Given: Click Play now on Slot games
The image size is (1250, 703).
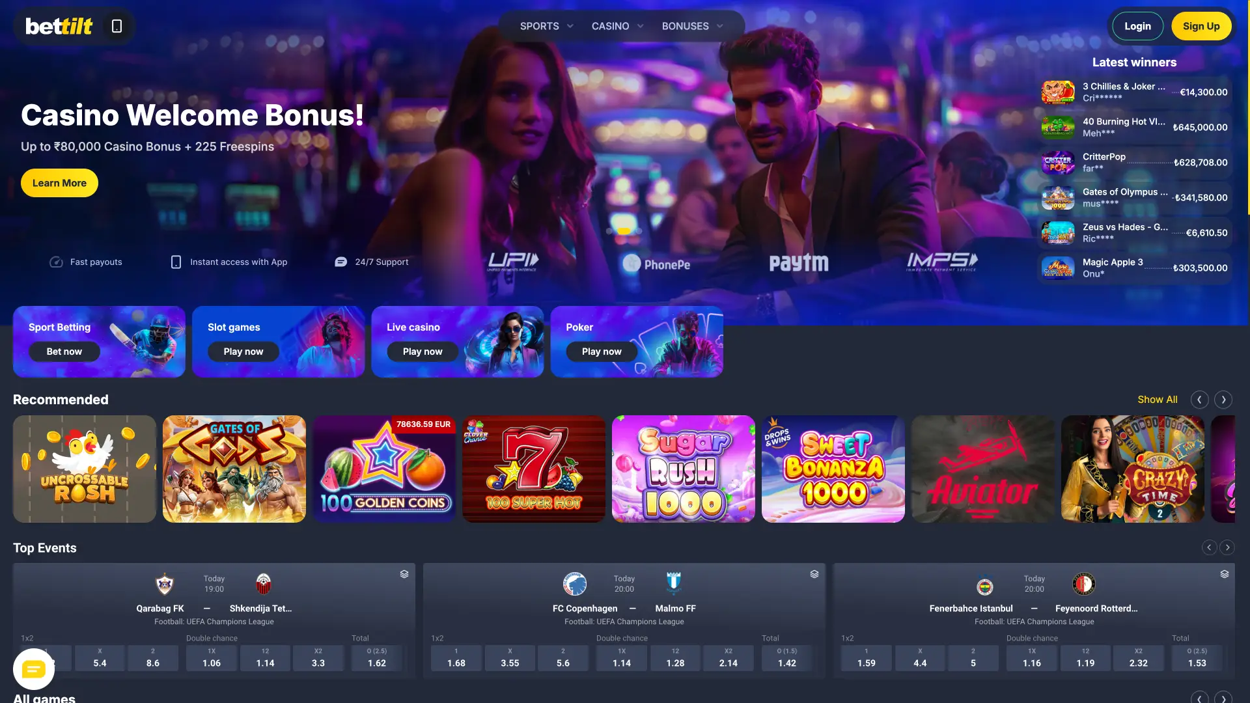Looking at the screenshot, I should (x=243, y=351).
